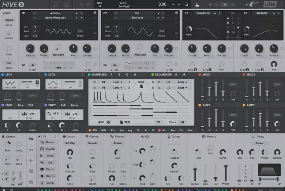Click the Comp module header icon
Screen dimensions: 285x191
coord(169,136)
